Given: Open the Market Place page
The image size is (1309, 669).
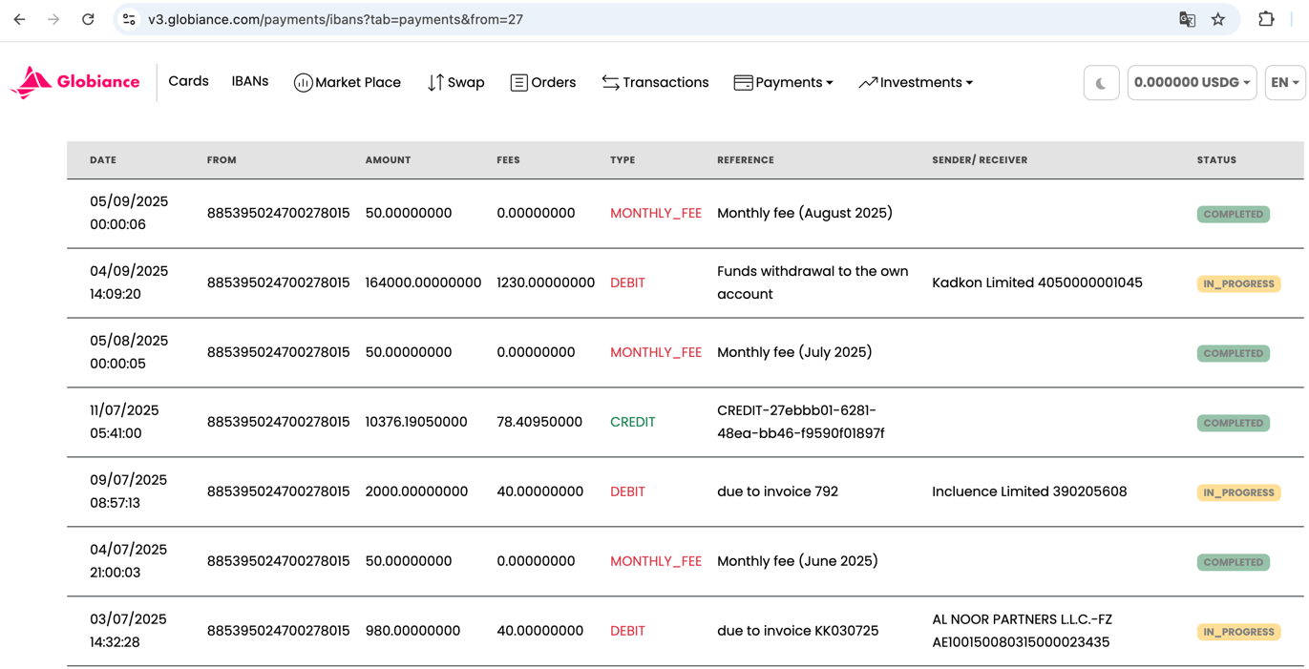Looking at the screenshot, I should (347, 83).
